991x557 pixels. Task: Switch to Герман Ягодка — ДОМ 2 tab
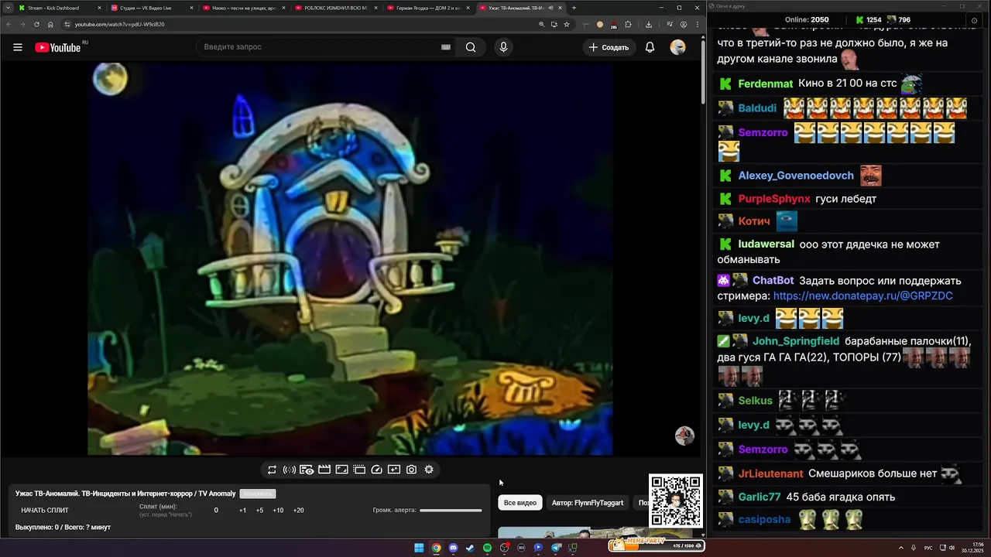tap(427, 8)
